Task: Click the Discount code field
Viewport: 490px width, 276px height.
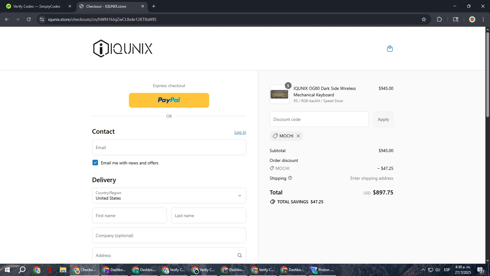Action: click(319, 119)
